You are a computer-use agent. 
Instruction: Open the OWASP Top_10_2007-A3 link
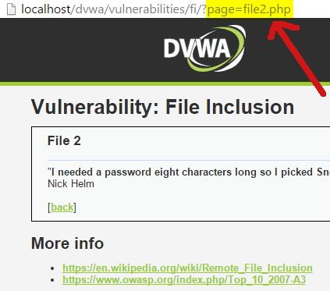click(184, 279)
